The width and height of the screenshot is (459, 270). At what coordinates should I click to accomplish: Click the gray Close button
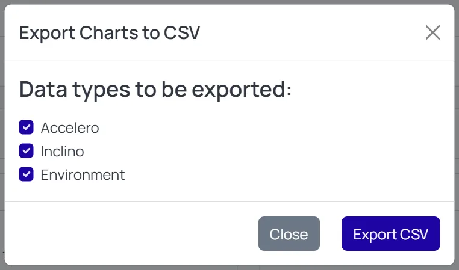(289, 233)
